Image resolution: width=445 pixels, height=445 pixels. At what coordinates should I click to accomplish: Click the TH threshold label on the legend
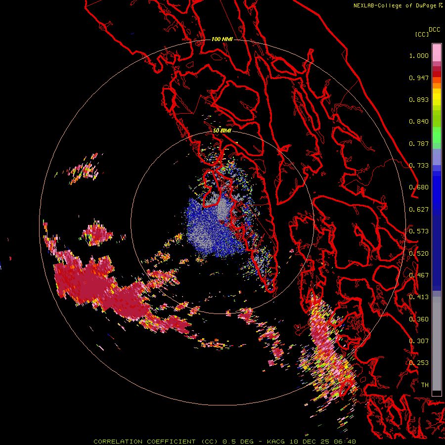(425, 385)
